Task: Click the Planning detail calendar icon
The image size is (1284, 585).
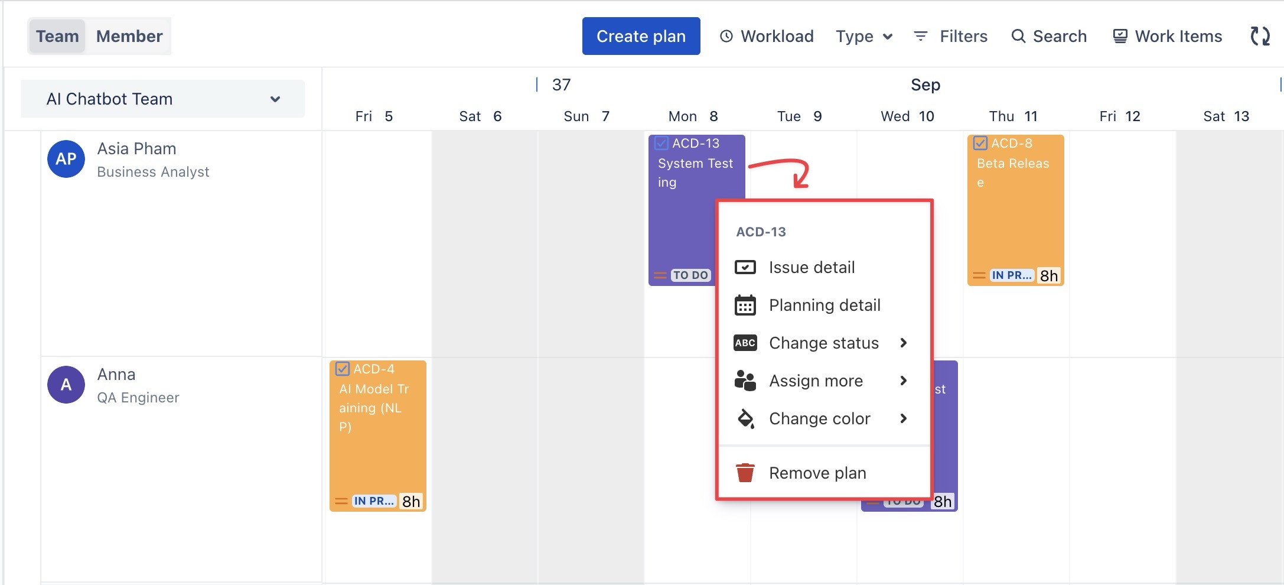Action: [745, 305]
